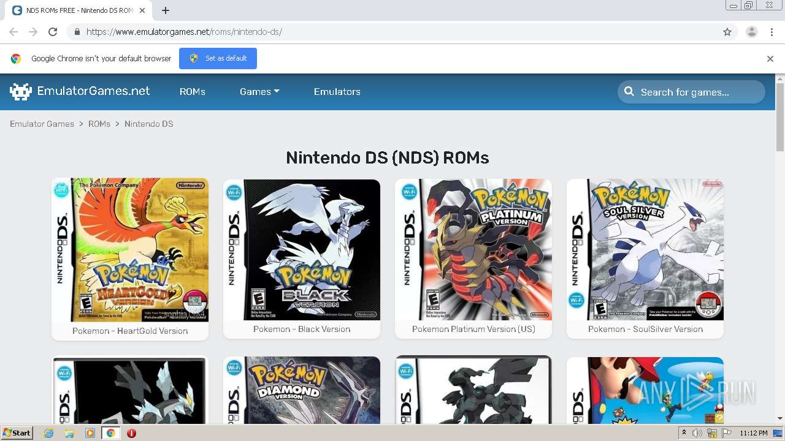This screenshot has height=441, width=785.
Task: Click the Pokemon - Black Version title
Action: coord(302,329)
